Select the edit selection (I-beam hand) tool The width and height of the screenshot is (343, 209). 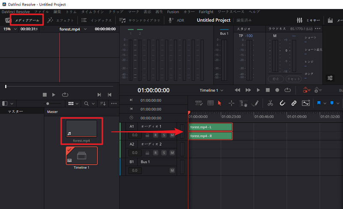tap(244, 103)
